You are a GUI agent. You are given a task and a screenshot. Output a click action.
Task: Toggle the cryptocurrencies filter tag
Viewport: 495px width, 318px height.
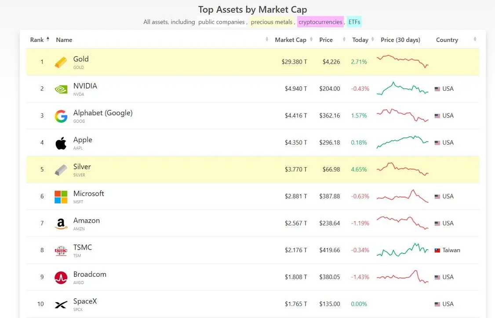pos(320,22)
